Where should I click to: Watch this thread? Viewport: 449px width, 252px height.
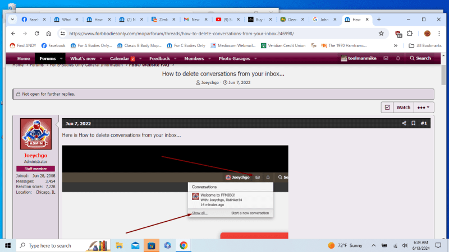pos(403,108)
